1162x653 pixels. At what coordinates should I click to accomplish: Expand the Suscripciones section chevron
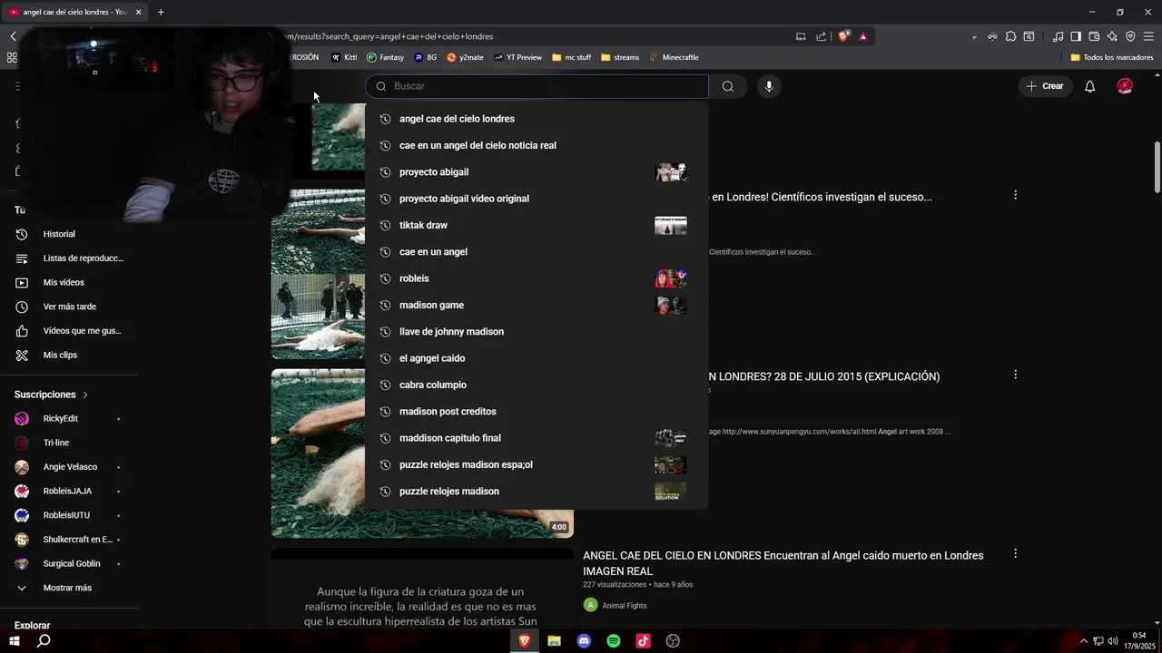[85, 395]
